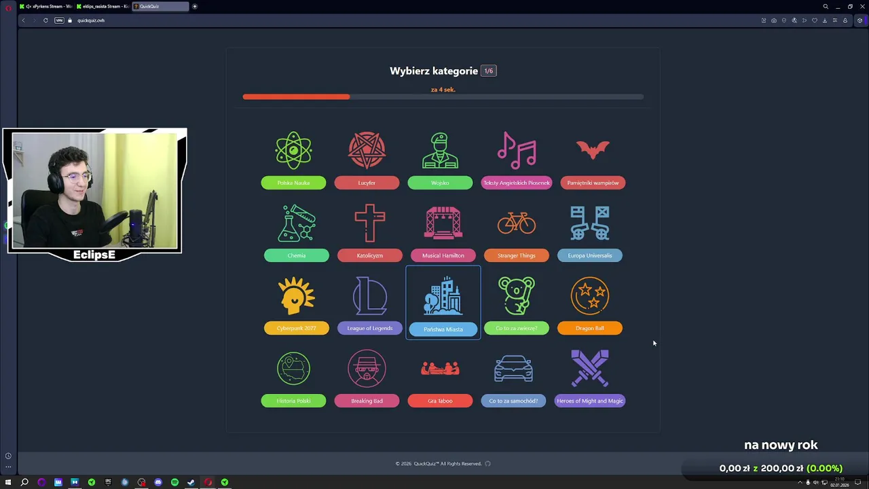Screen dimensions: 869x489
Task: Click the Wojsko green label
Action: pyautogui.click(x=440, y=183)
